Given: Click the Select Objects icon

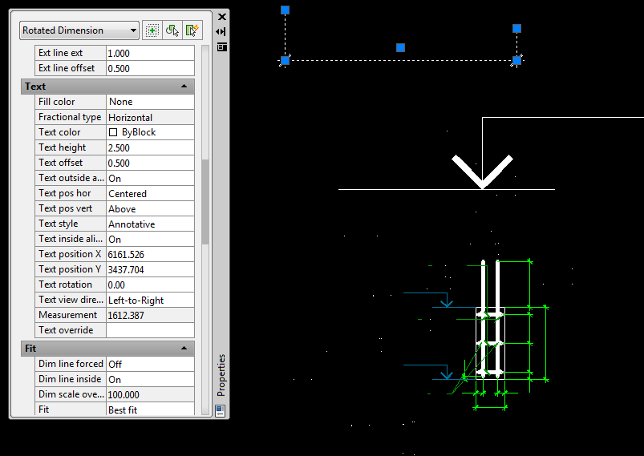Looking at the screenshot, I should (172, 30).
